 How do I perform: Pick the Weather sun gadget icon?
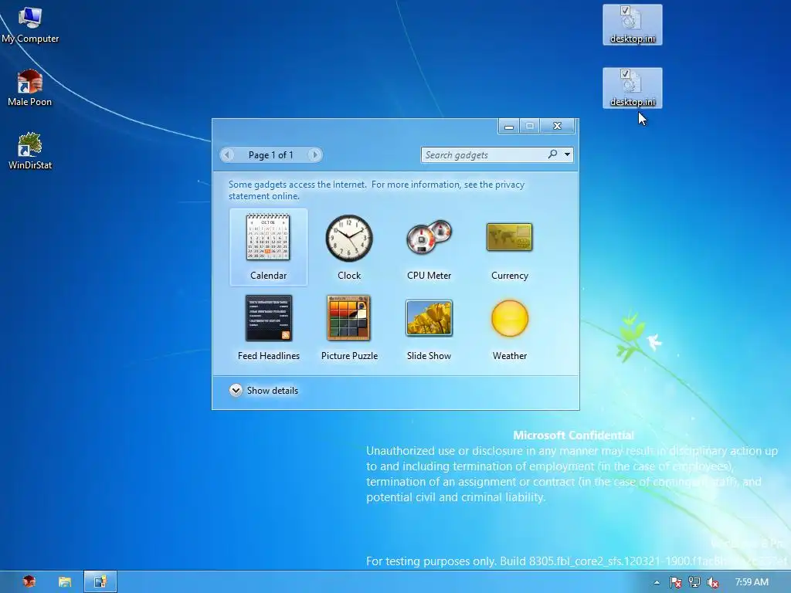point(510,318)
